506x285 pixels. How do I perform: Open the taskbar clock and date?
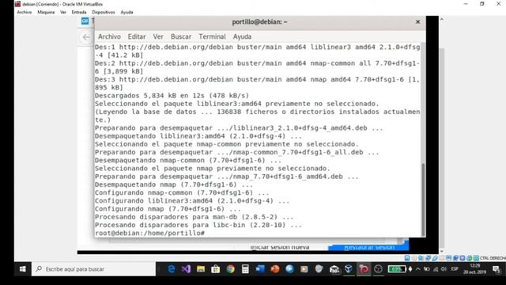[x=474, y=269]
